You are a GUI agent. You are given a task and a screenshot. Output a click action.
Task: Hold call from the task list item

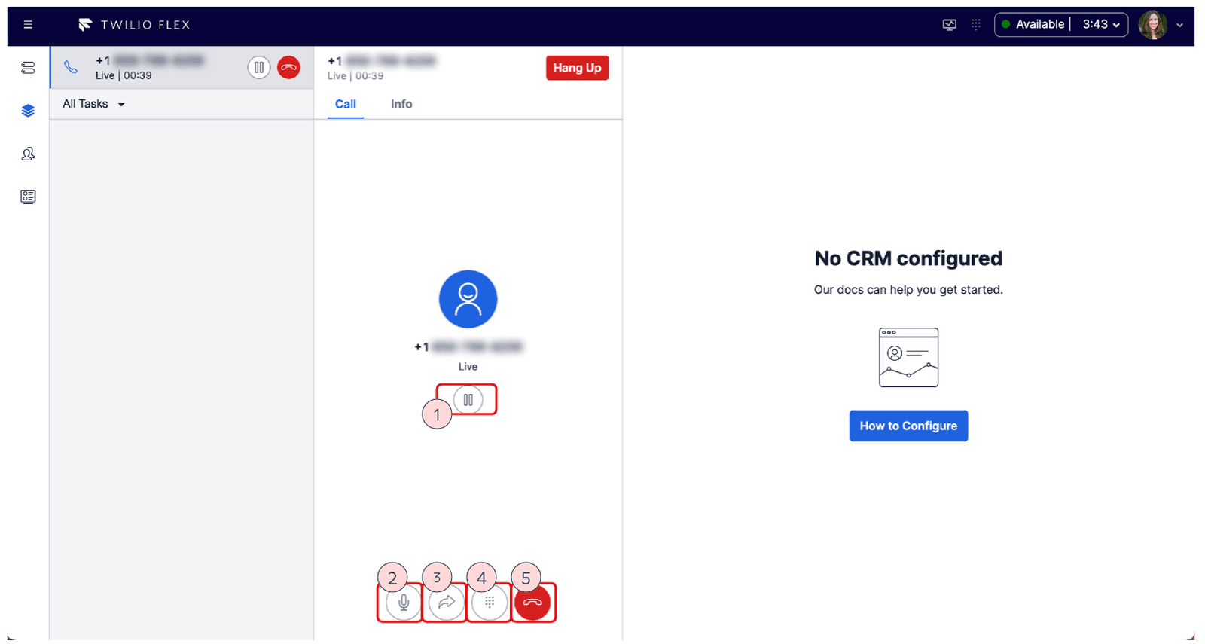coord(258,68)
